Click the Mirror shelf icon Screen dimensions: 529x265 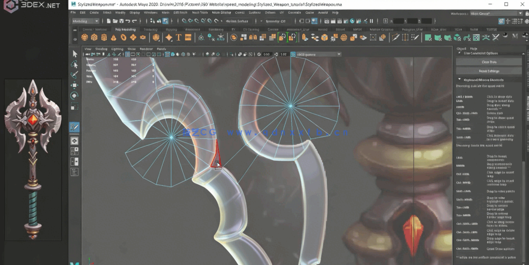[253, 37]
